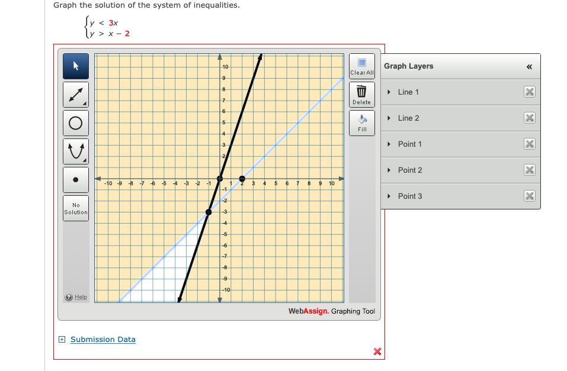Select the circle drawing tool

(x=75, y=122)
